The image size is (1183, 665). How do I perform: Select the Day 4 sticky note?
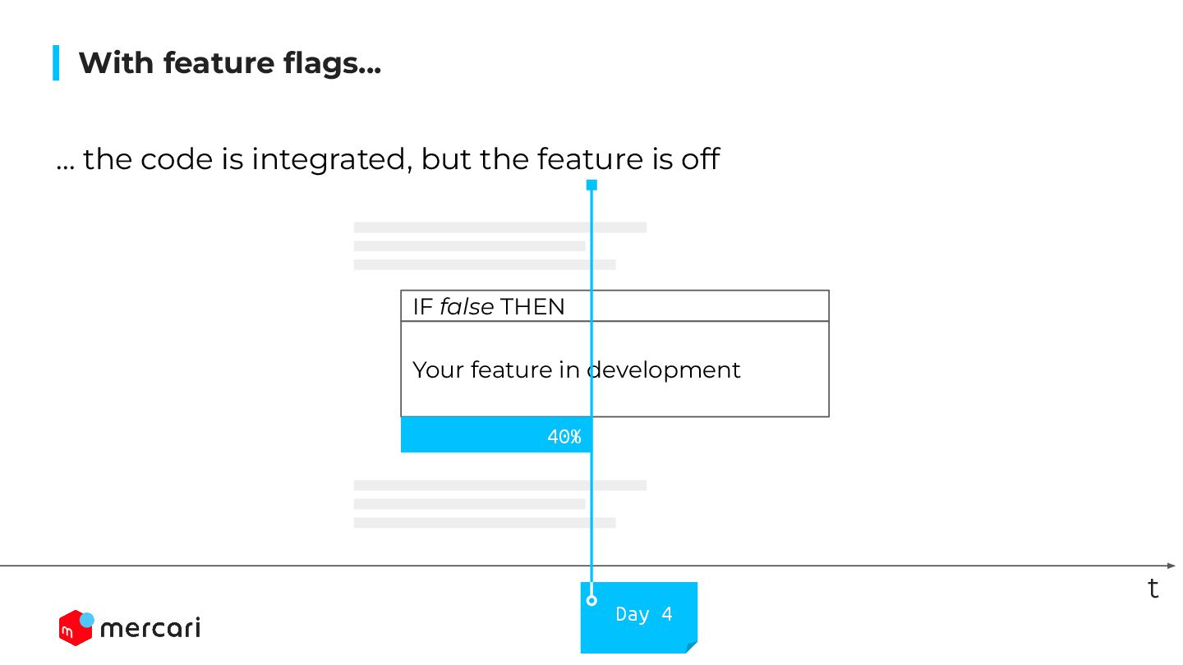tap(639, 617)
